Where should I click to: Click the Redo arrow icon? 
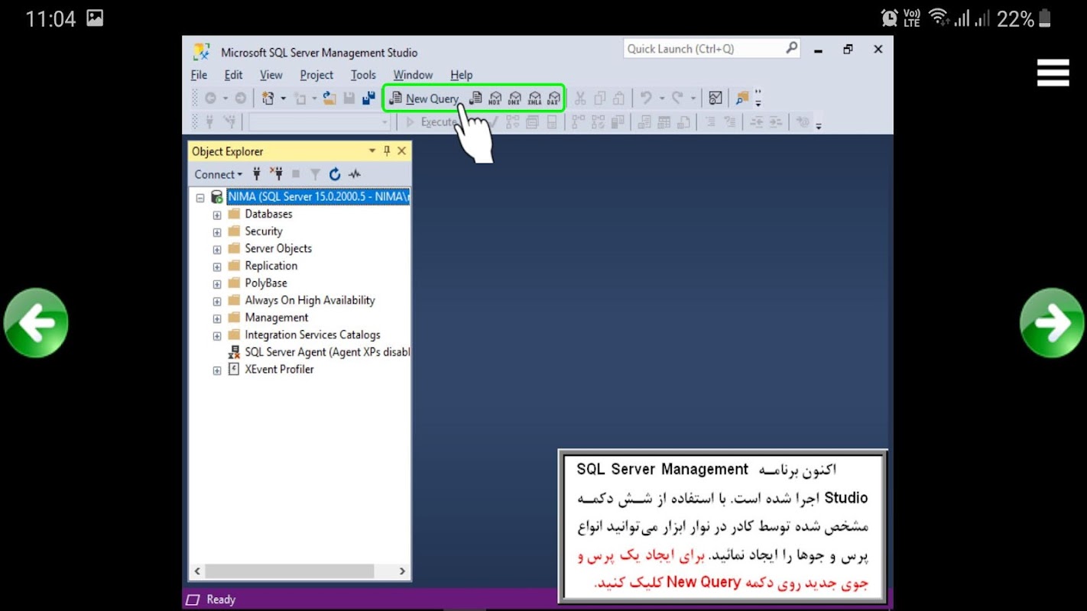click(677, 99)
